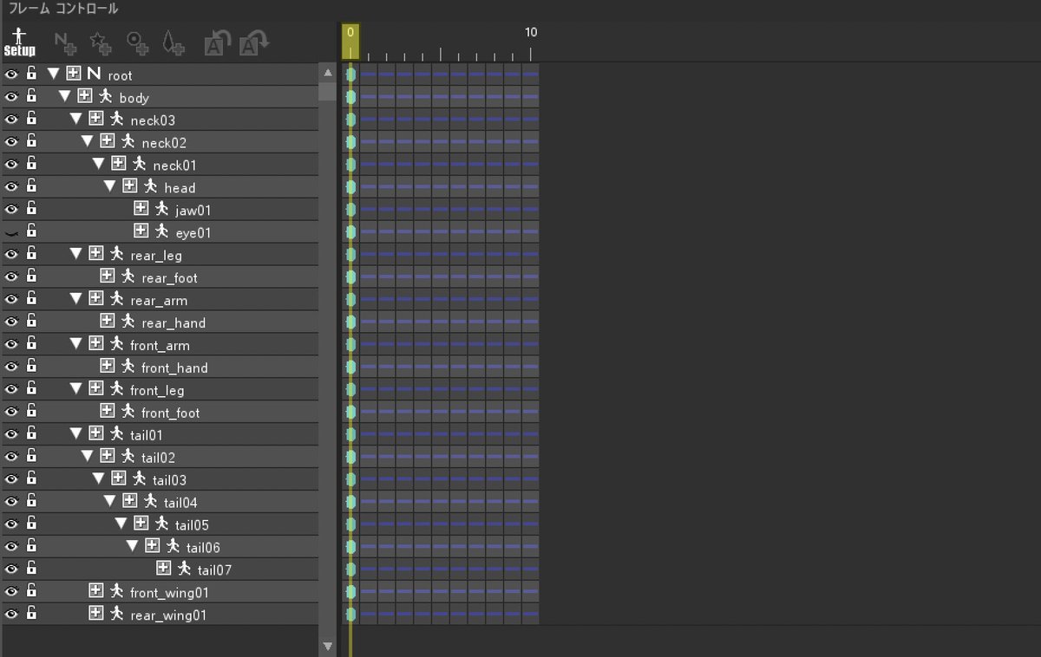Screen dimensions: 1041x657
Task: Collapse the tail01 tree node
Action: coord(76,434)
